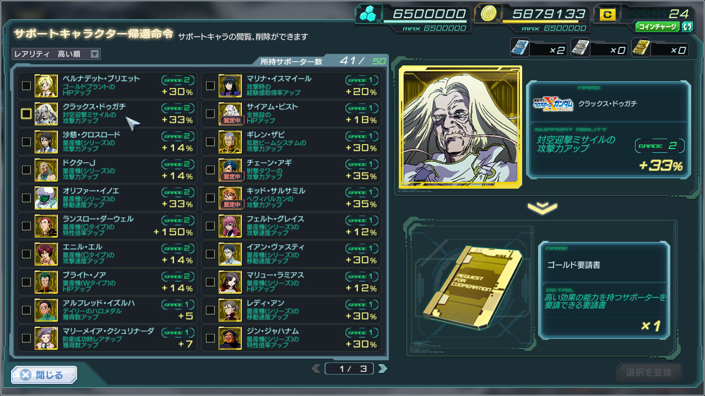
Task: Click the coin charge refresh arrows icon
Action: point(686,26)
